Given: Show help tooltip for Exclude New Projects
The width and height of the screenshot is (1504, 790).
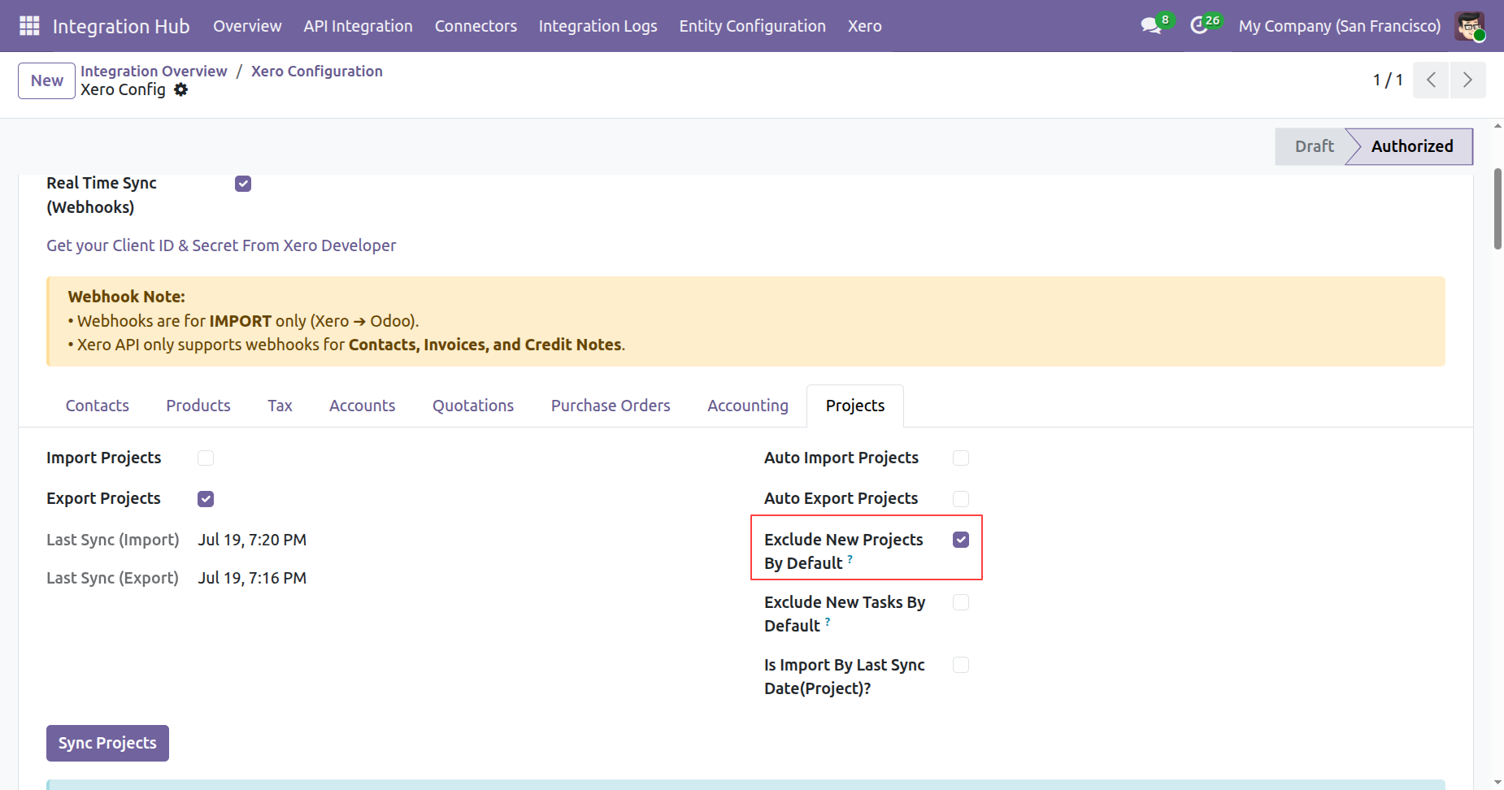Looking at the screenshot, I should click(x=850, y=559).
